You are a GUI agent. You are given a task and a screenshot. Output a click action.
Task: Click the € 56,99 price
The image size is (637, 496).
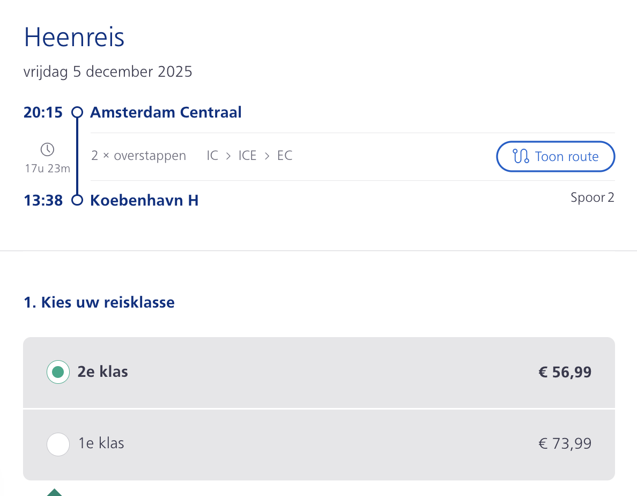(565, 372)
